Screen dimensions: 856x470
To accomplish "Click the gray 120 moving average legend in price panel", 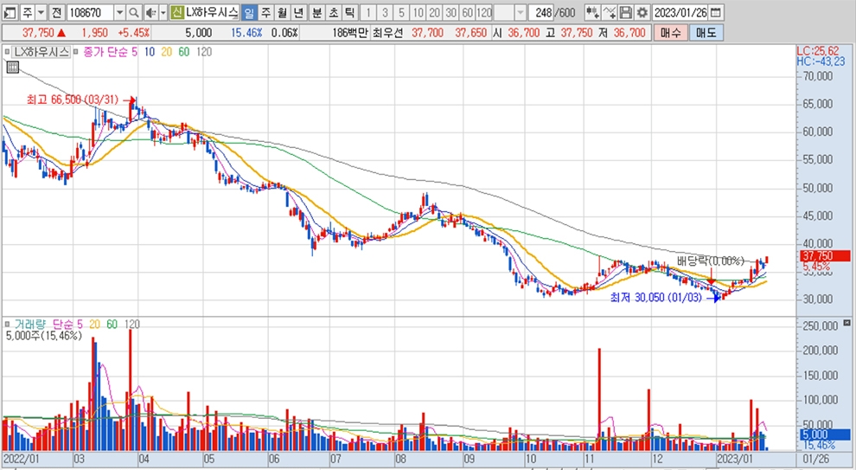I will click(204, 52).
